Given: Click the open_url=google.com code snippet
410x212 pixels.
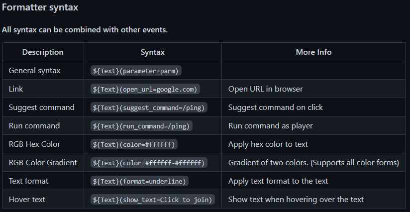Looking at the screenshot, I should (145, 89).
